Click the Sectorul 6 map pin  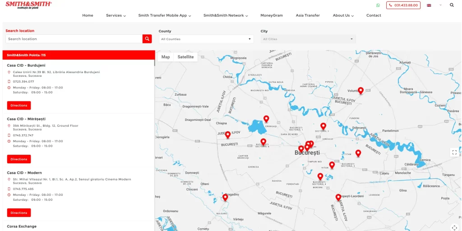[263, 142]
